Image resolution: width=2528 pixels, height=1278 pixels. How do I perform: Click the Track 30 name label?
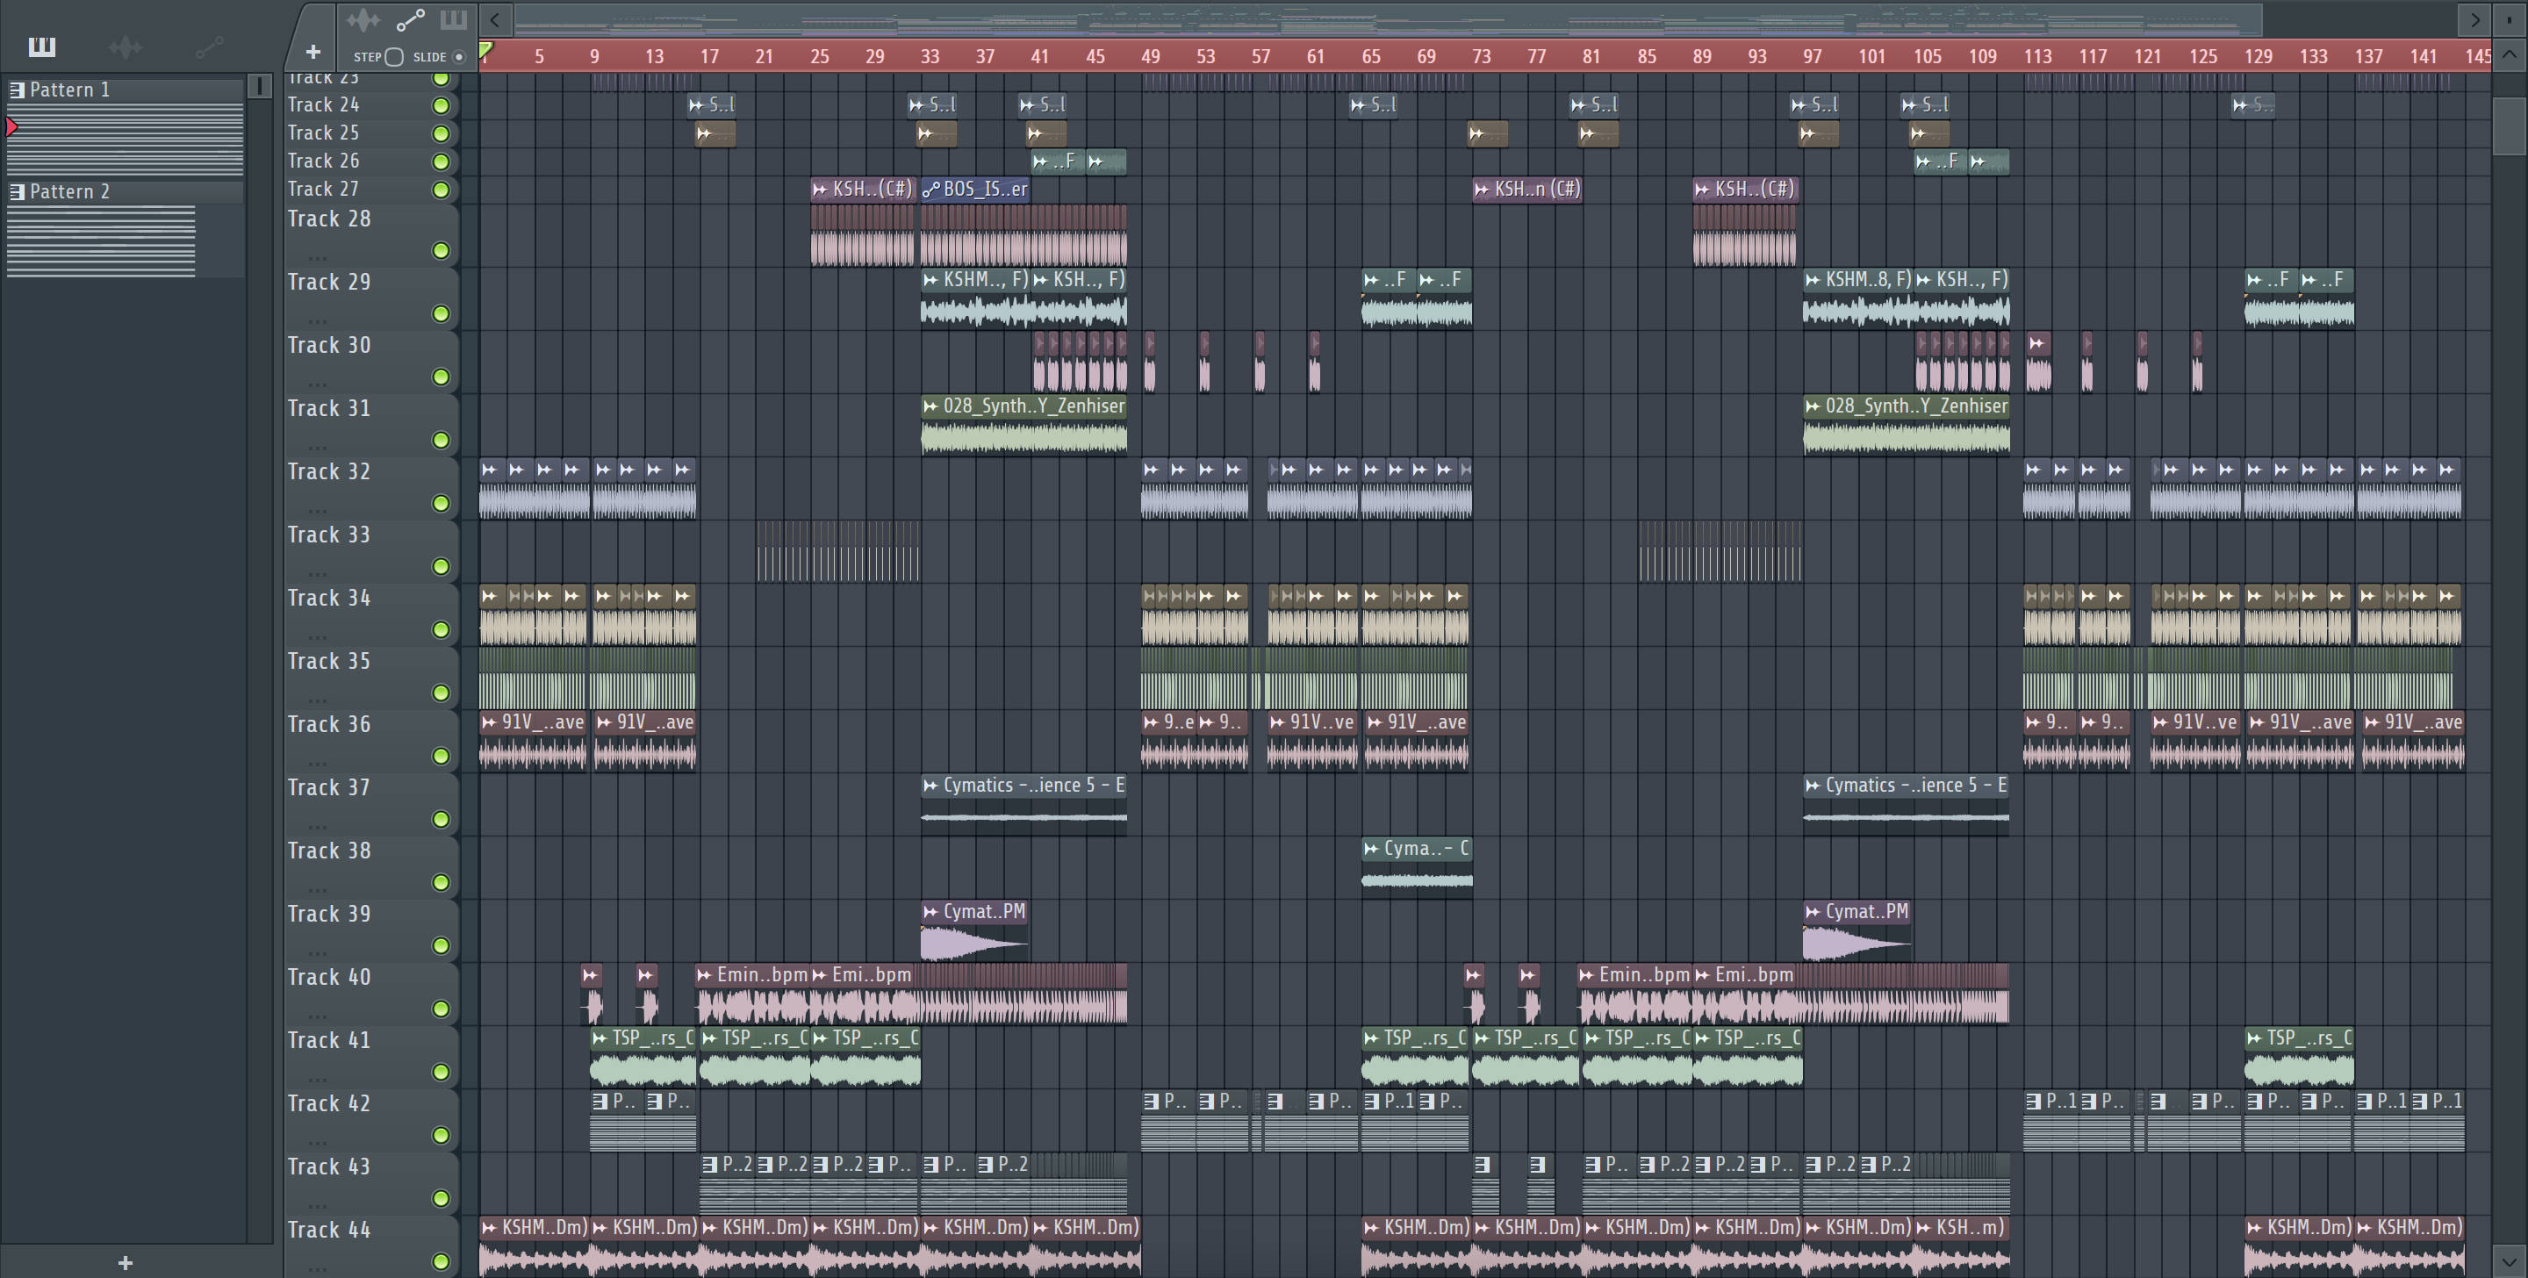pos(329,346)
